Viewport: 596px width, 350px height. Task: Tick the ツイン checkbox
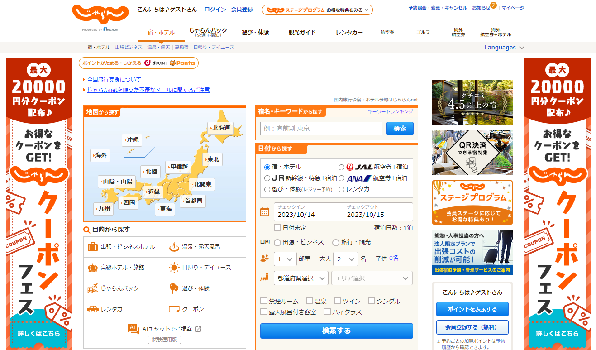point(338,301)
